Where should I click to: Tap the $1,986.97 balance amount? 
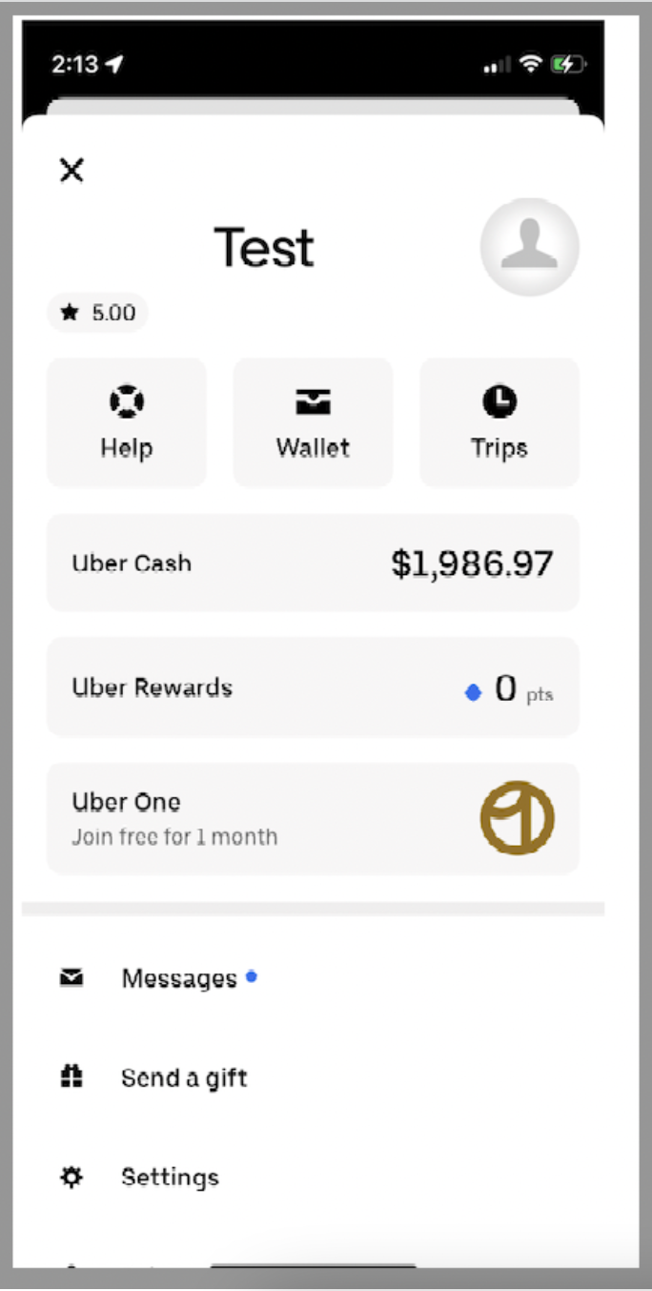472,564
